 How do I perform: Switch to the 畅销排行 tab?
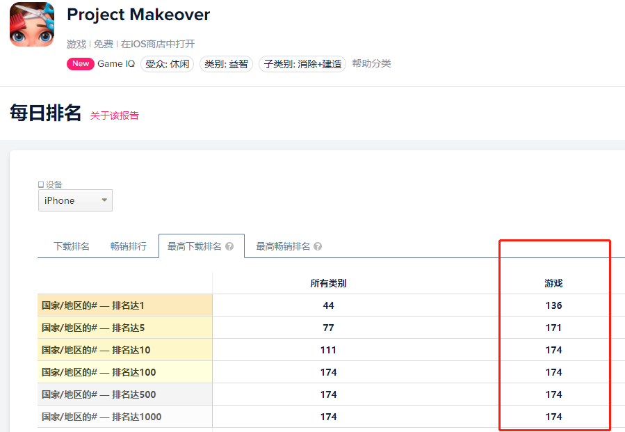[129, 246]
